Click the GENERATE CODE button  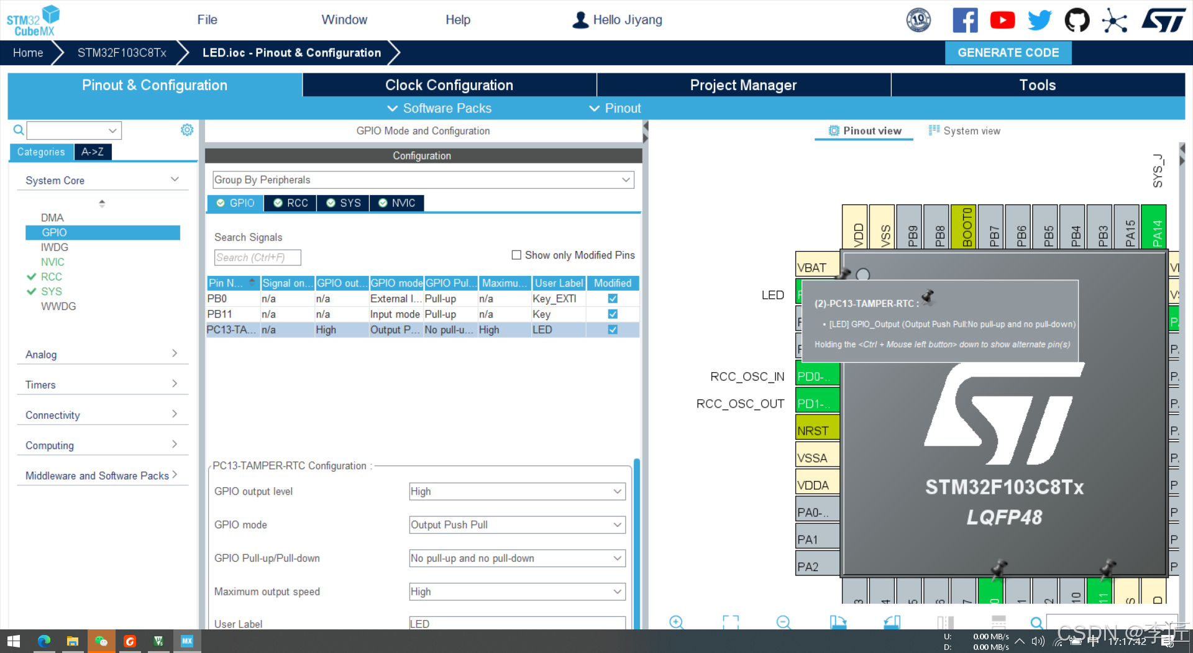[1008, 53]
